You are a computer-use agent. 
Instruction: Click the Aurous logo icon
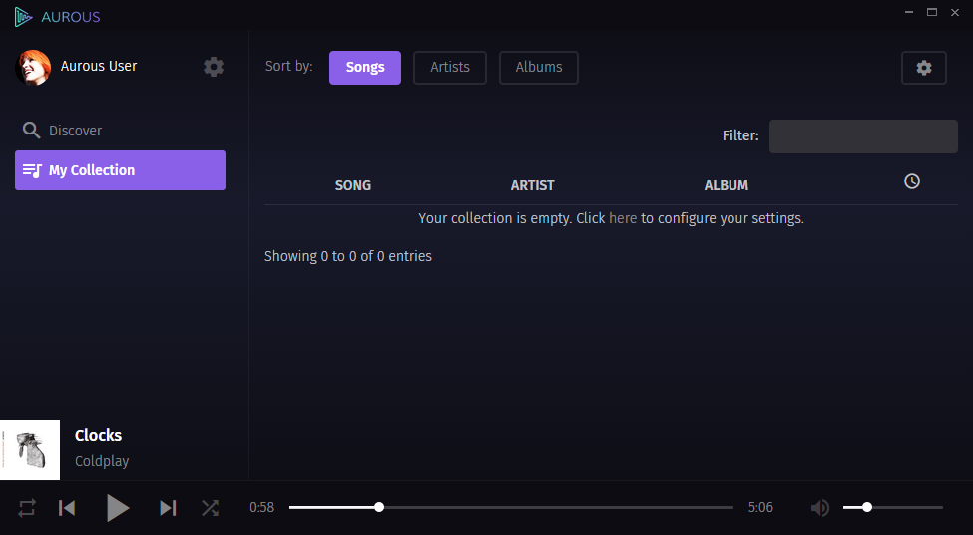(x=23, y=17)
